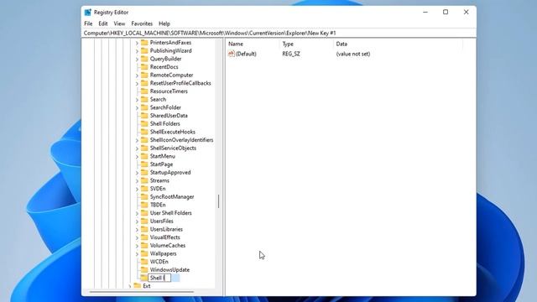Select the Wallpapers key label
The height and width of the screenshot is (302, 537).
[x=164, y=253]
